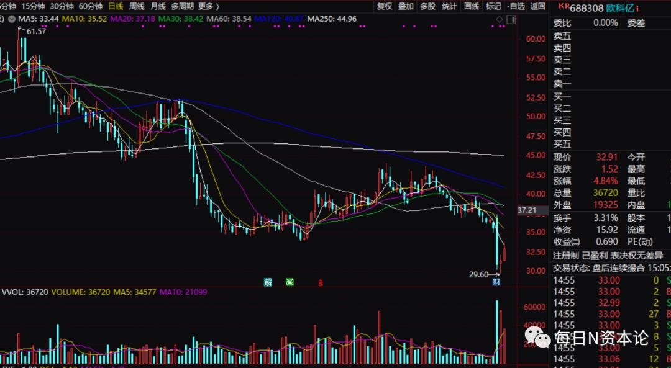The image size is (671, 368).
Task: Remove from watchlist with -自选
Action: click(x=516, y=6)
